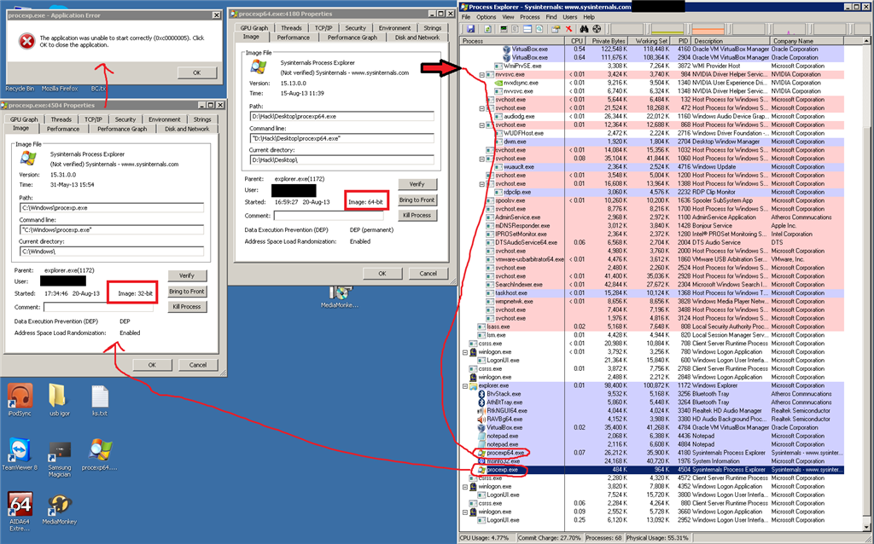Click the Sysinternals logo in procexp64.exe:4180 Properties

pos(258,67)
